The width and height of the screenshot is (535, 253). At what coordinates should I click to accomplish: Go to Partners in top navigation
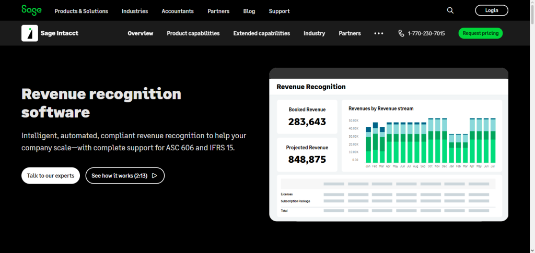tap(218, 11)
